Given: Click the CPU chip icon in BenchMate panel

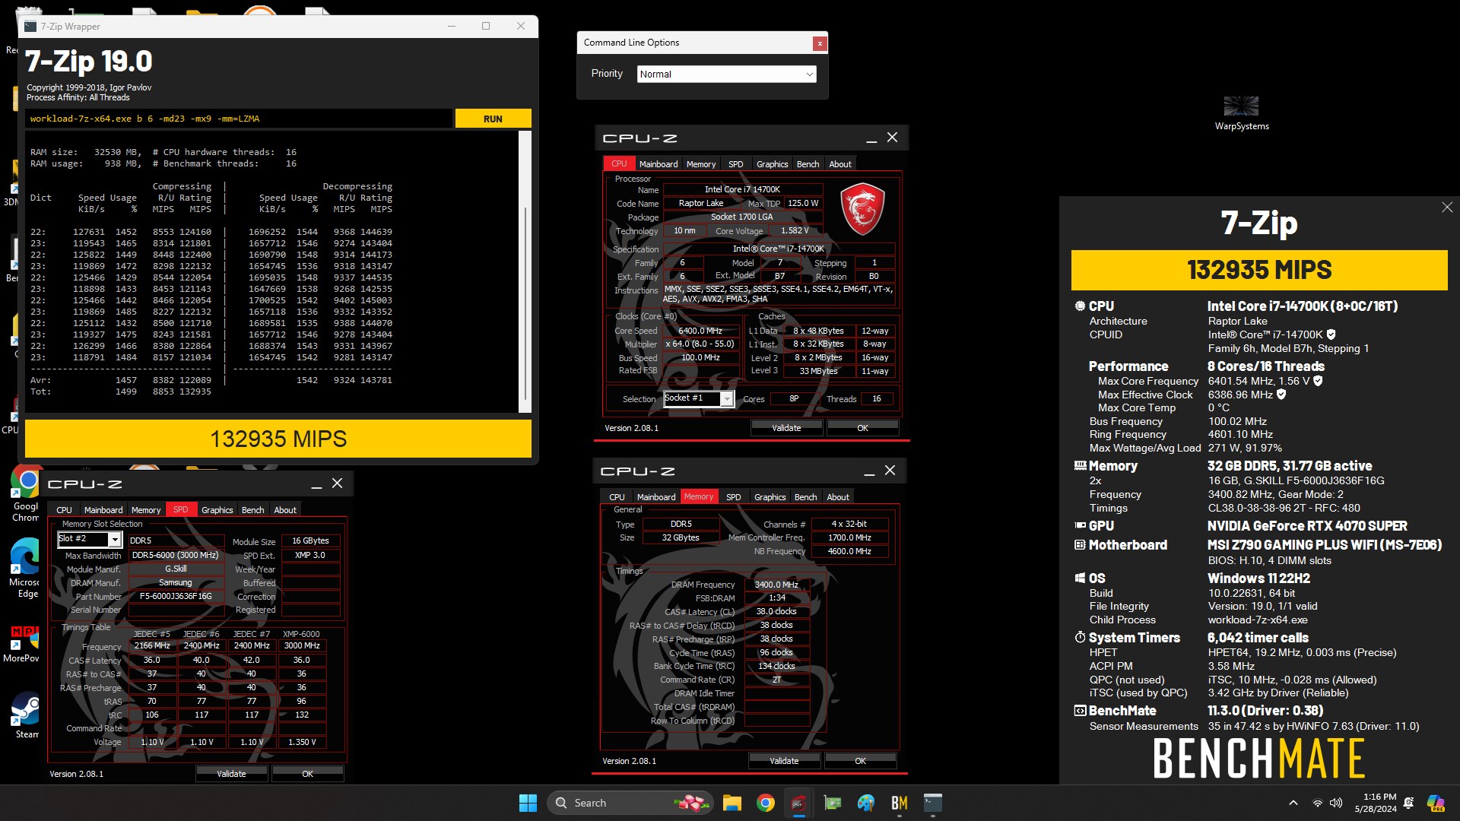Looking at the screenshot, I should click(1080, 306).
